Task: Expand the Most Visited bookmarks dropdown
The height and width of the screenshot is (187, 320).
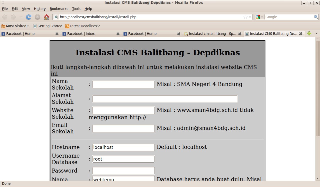Action: pyautogui.click(x=15, y=26)
